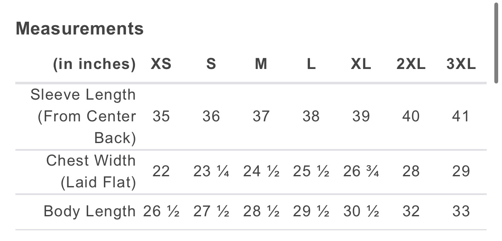Viewport: 502px width, 241px height.
Task: Click the 2XL size column header
Action: pos(411,64)
